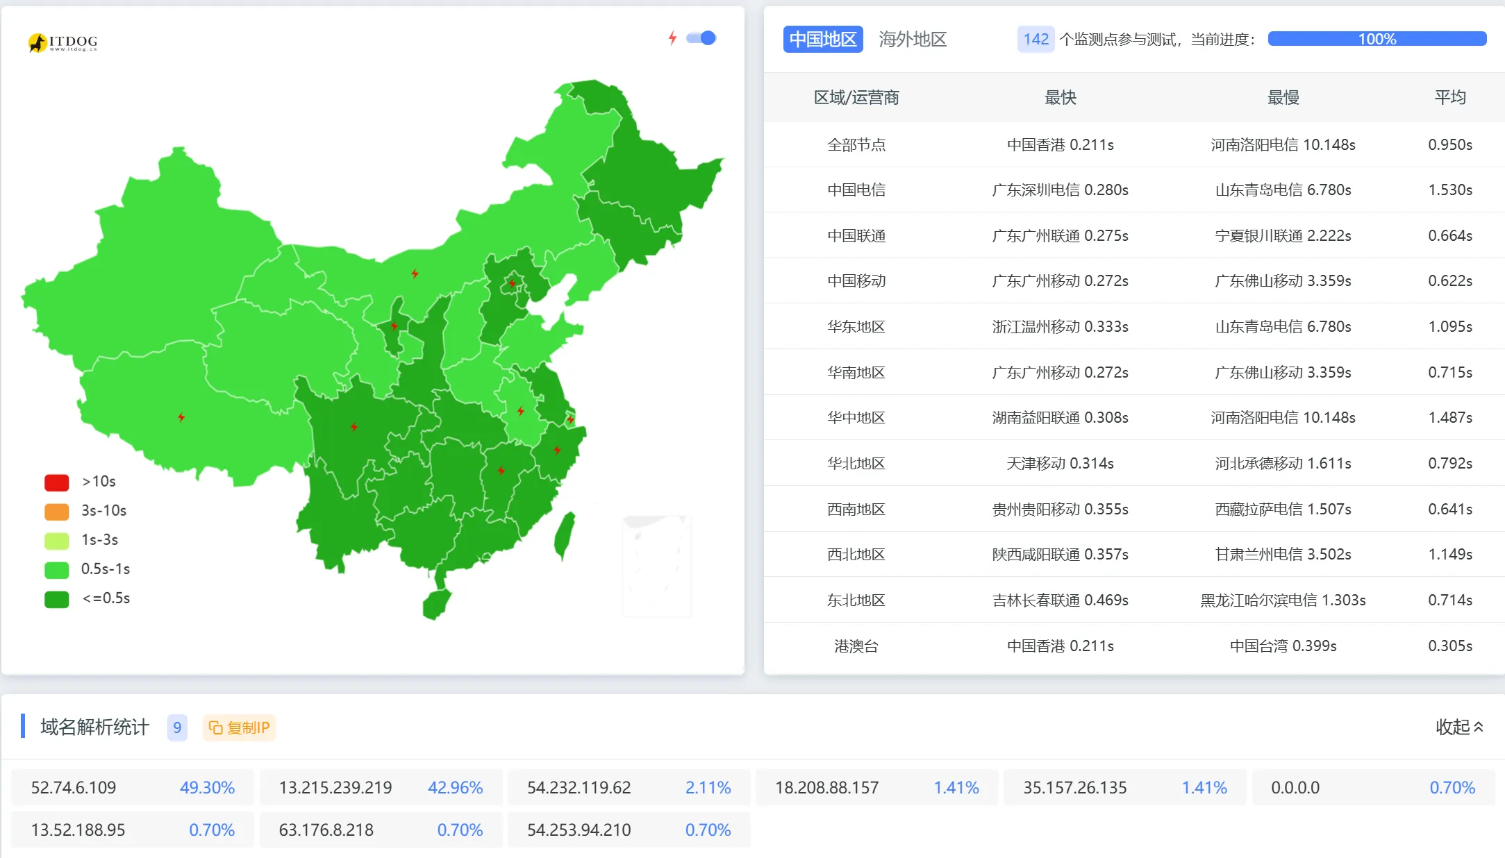This screenshot has width=1505, height=858.
Task: Click the lightning marker on the Inner Mongolia region
Action: click(x=415, y=274)
